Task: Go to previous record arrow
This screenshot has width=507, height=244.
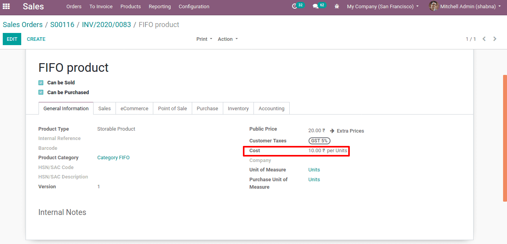Action: 484,39
